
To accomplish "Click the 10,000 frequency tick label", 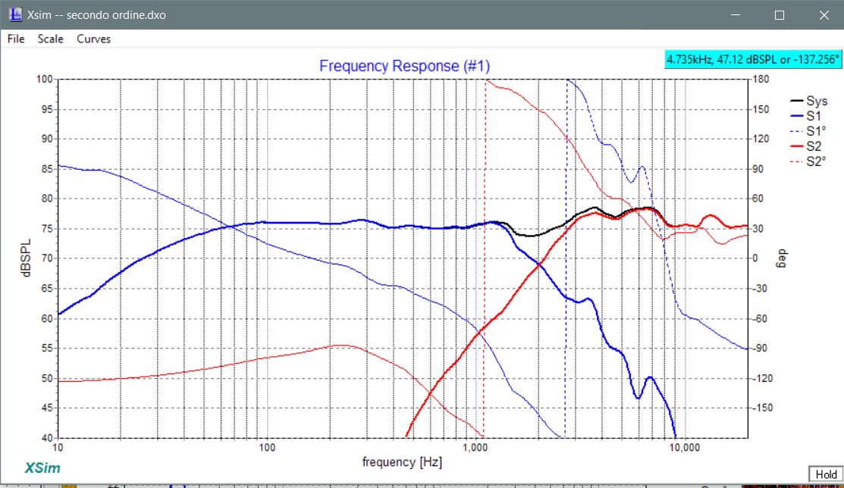I will coord(684,448).
